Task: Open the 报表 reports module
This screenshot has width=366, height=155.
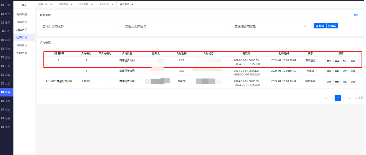Action: [6, 110]
